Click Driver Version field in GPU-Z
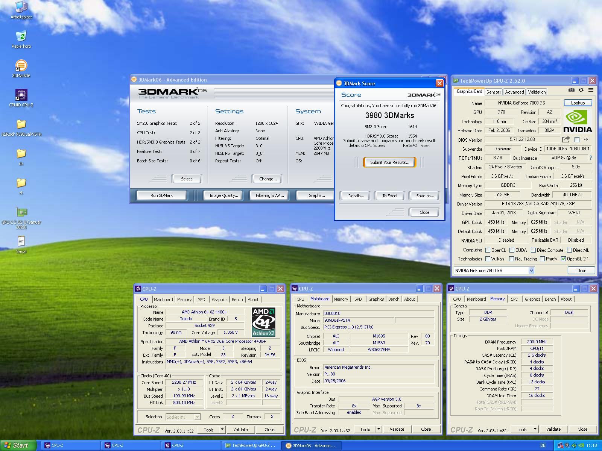The width and height of the screenshot is (602, 451). 538,204
